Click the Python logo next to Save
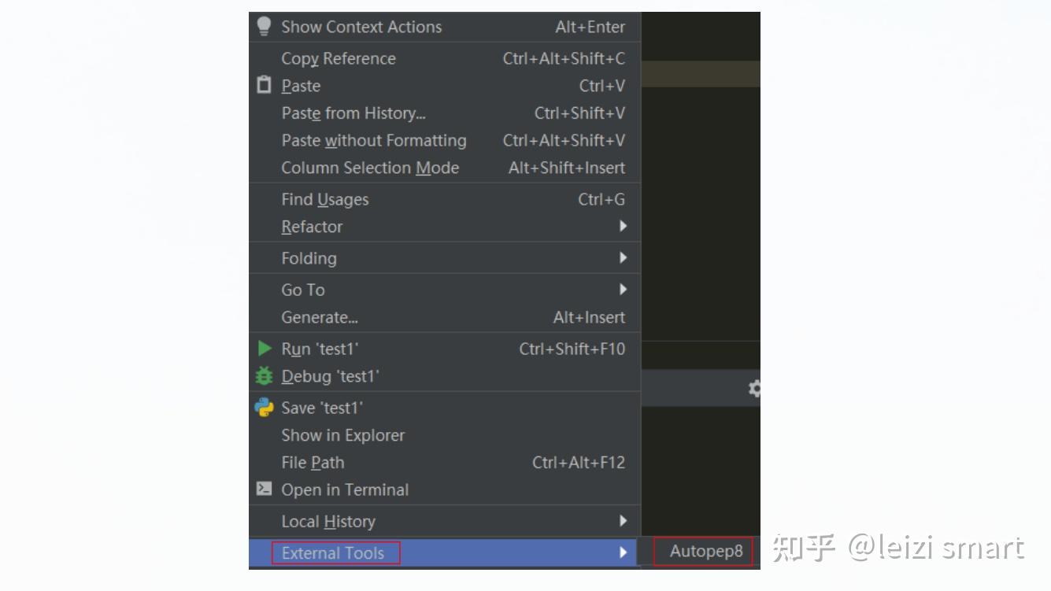The image size is (1051, 591). pyautogui.click(x=264, y=408)
